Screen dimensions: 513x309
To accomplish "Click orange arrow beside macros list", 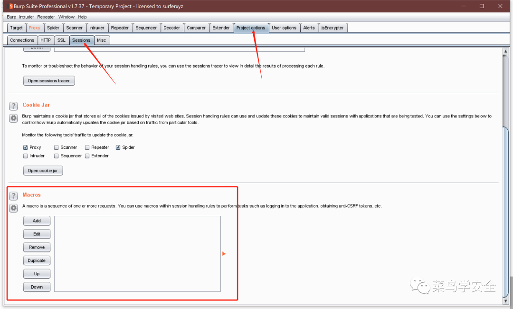I will tap(224, 254).
